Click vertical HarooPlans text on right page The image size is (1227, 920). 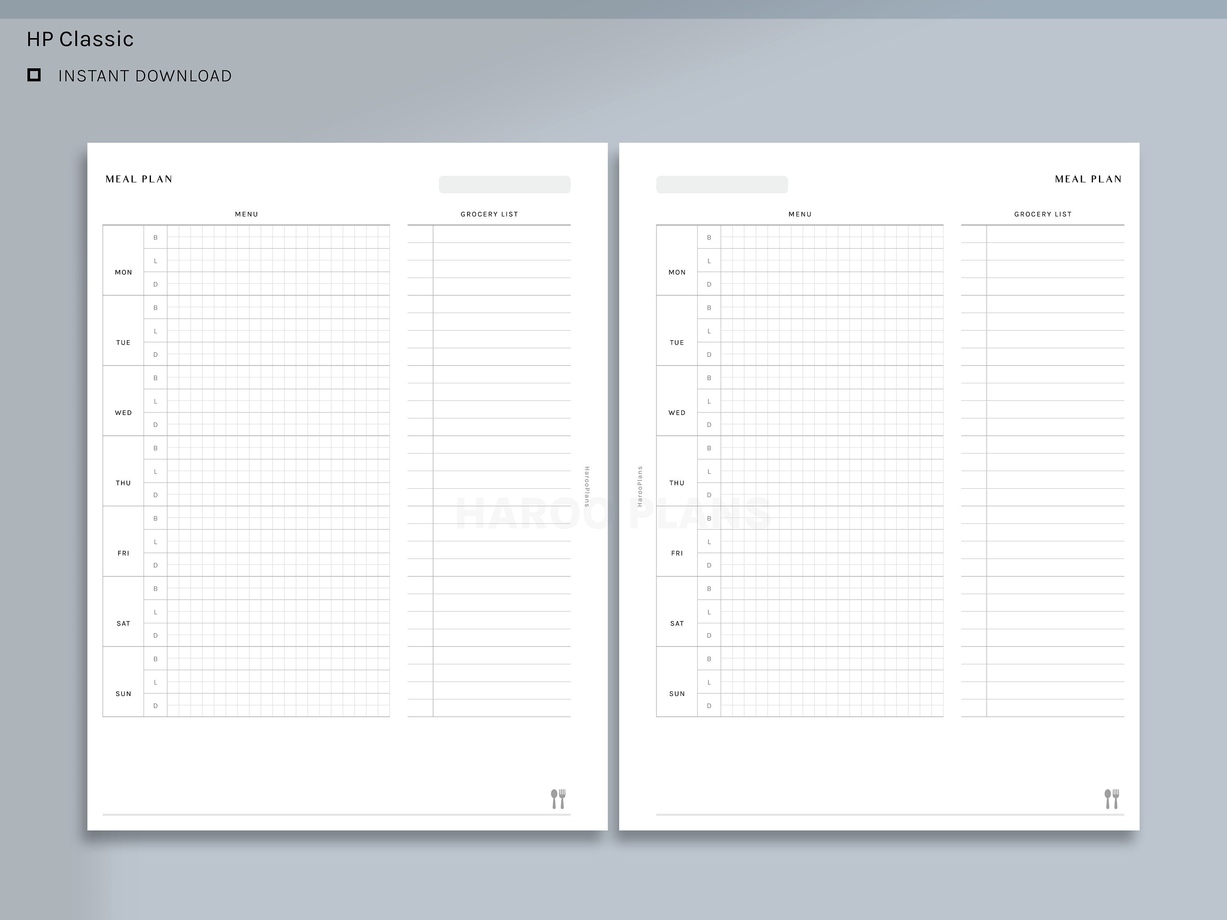[x=640, y=486]
